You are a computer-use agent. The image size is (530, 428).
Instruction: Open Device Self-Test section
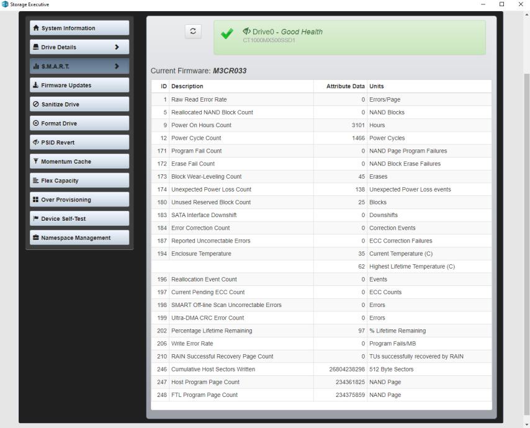pyautogui.click(x=79, y=218)
